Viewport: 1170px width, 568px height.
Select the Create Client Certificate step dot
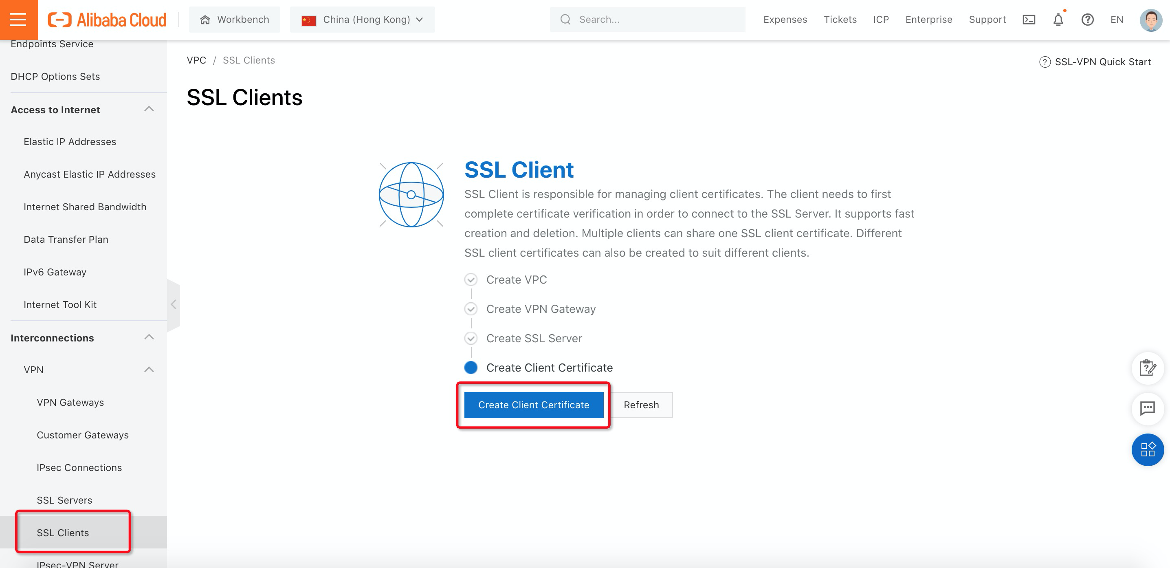[471, 367]
